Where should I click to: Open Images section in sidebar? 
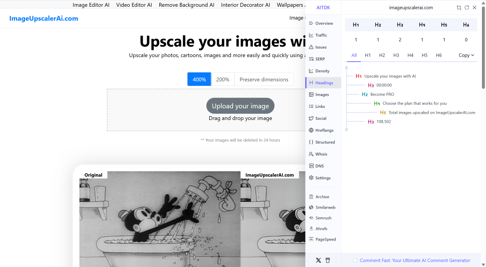click(323, 94)
